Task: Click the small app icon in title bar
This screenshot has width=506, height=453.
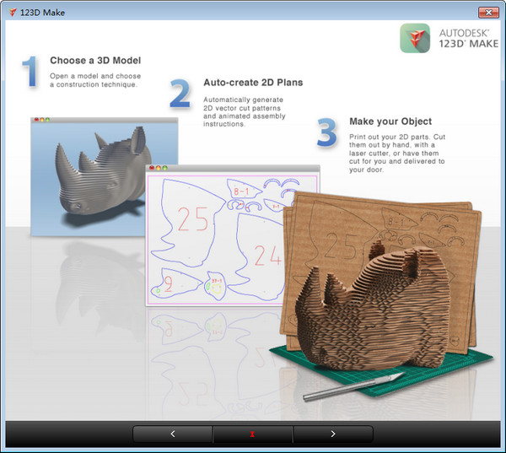Action: (10, 13)
